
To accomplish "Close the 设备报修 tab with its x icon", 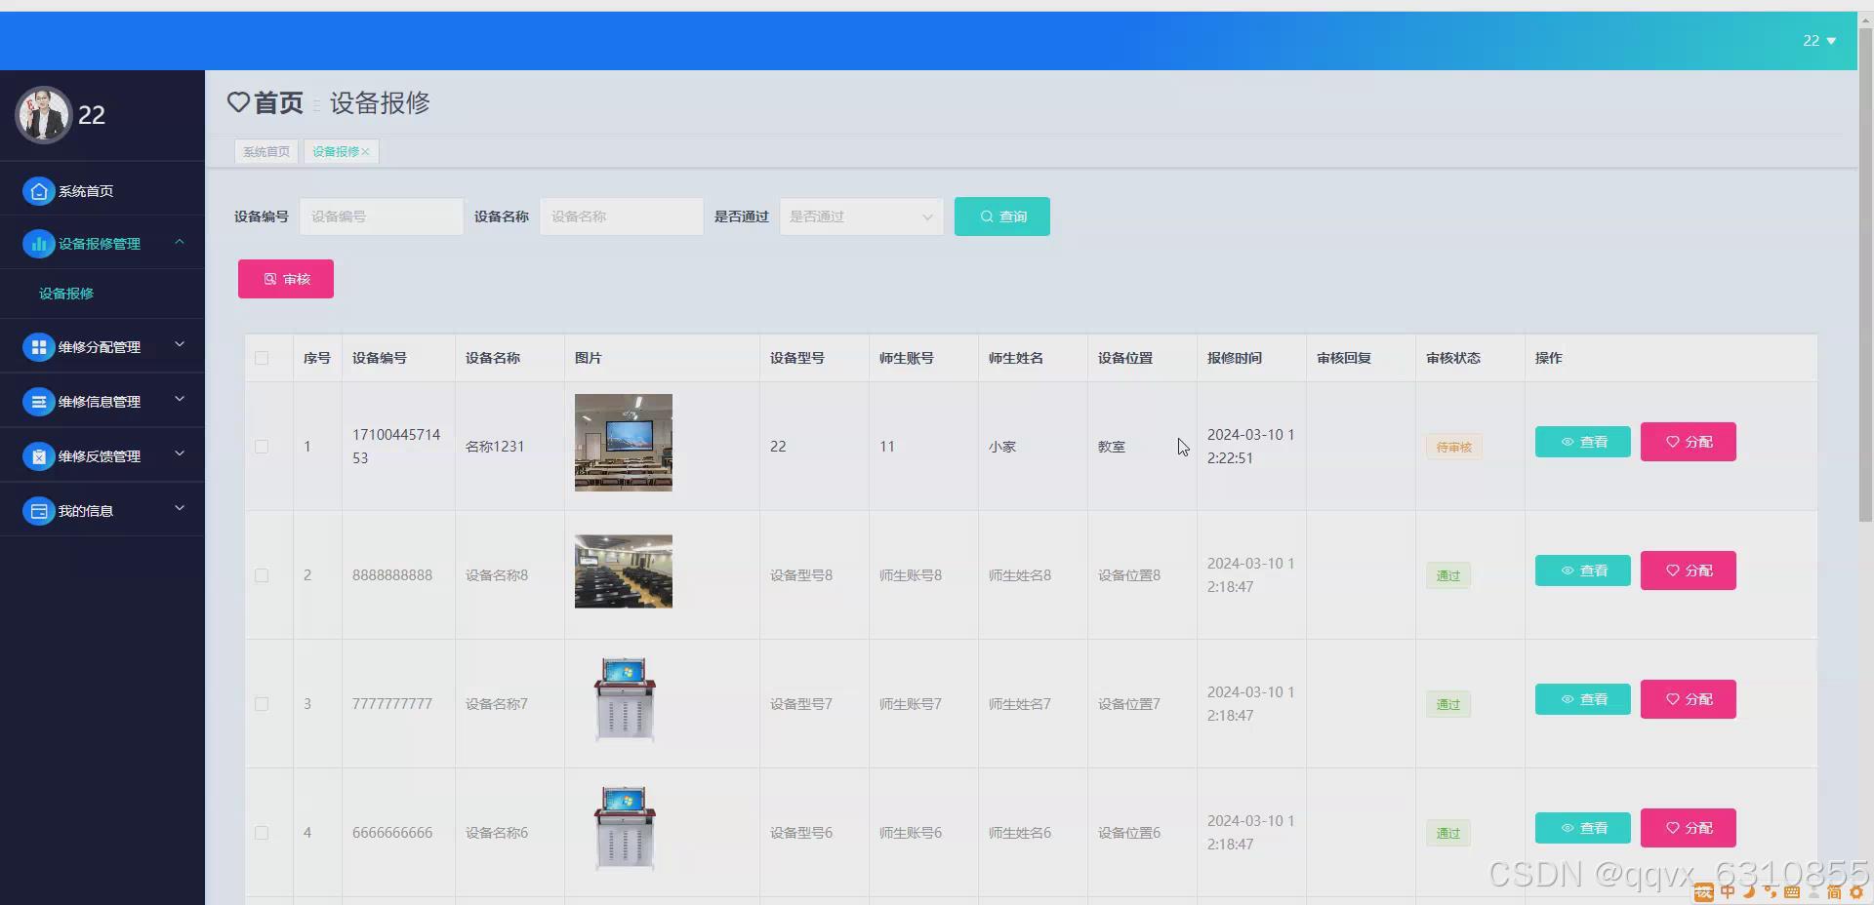I will click(365, 152).
